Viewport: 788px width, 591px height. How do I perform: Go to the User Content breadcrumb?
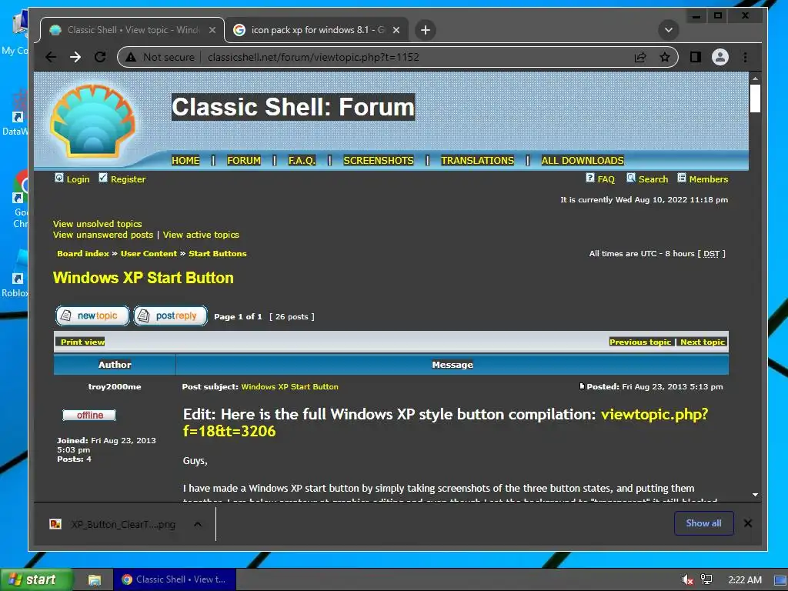149,254
